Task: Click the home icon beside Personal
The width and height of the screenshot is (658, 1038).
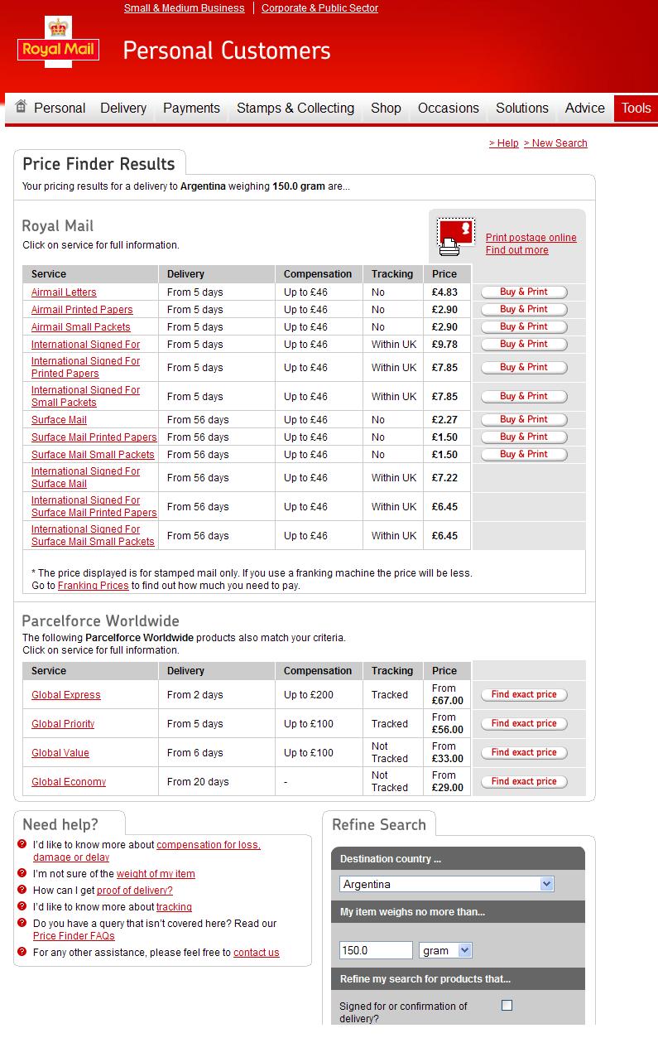Action: coord(21,106)
